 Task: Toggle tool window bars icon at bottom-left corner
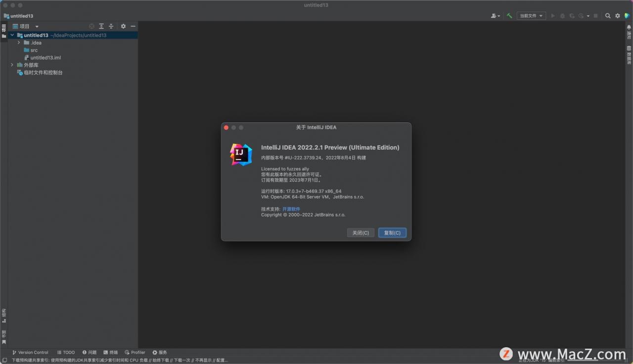[x=4, y=360]
